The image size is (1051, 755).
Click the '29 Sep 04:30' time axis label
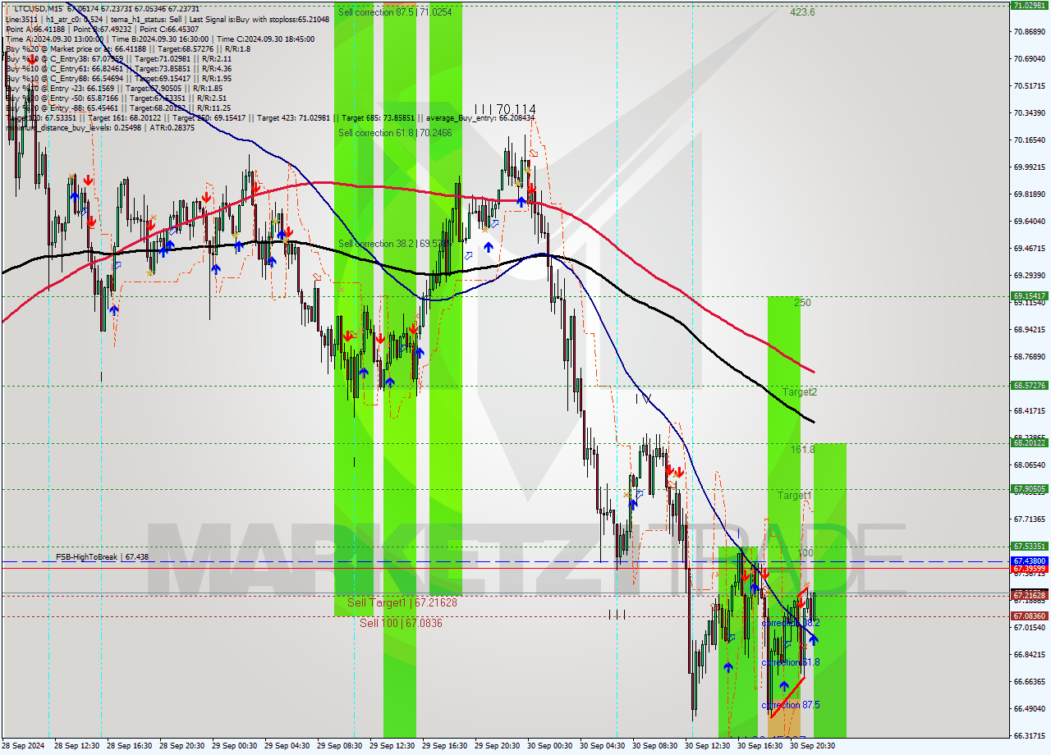tap(286, 746)
